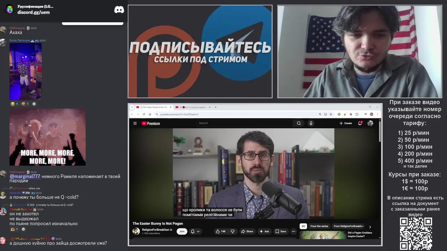Click the server icon beside discord.gg/uem
The width and height of the screenshot is (447, 251).
(x=9, y=9)
